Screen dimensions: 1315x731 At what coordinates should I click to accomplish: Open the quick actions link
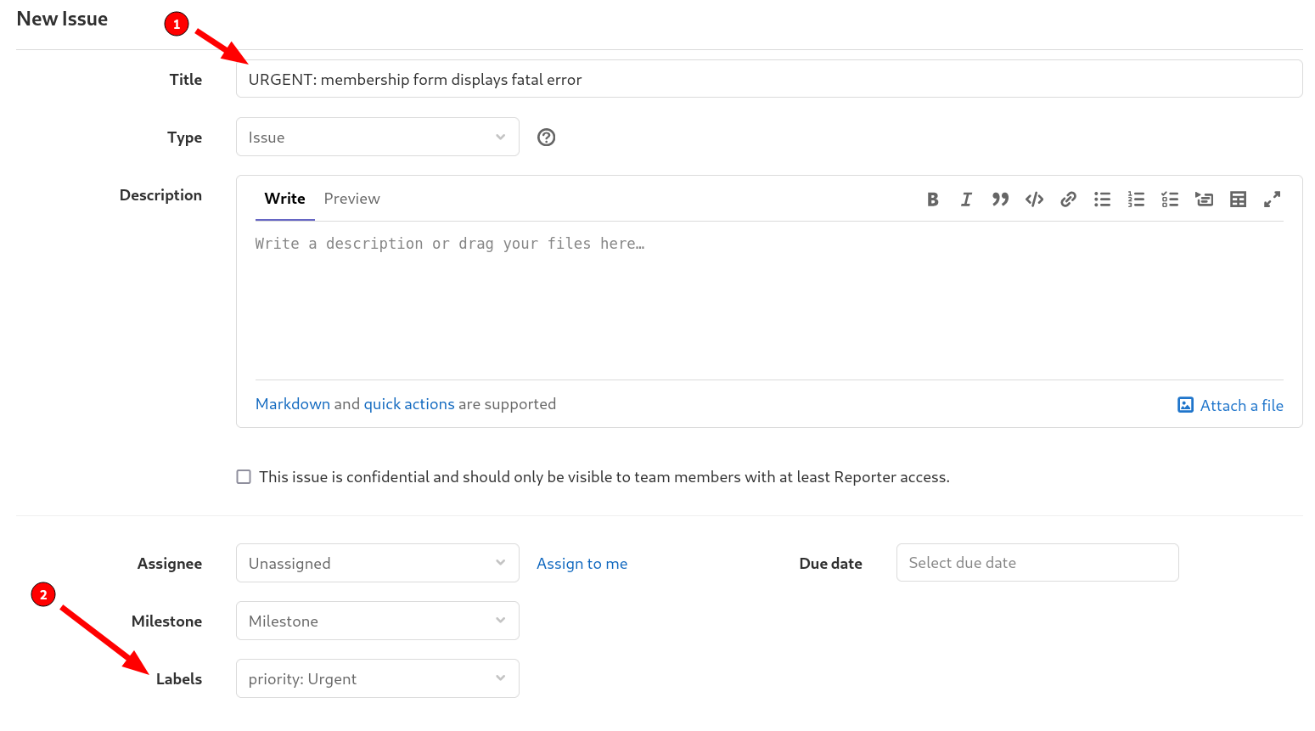pos(409,404)
